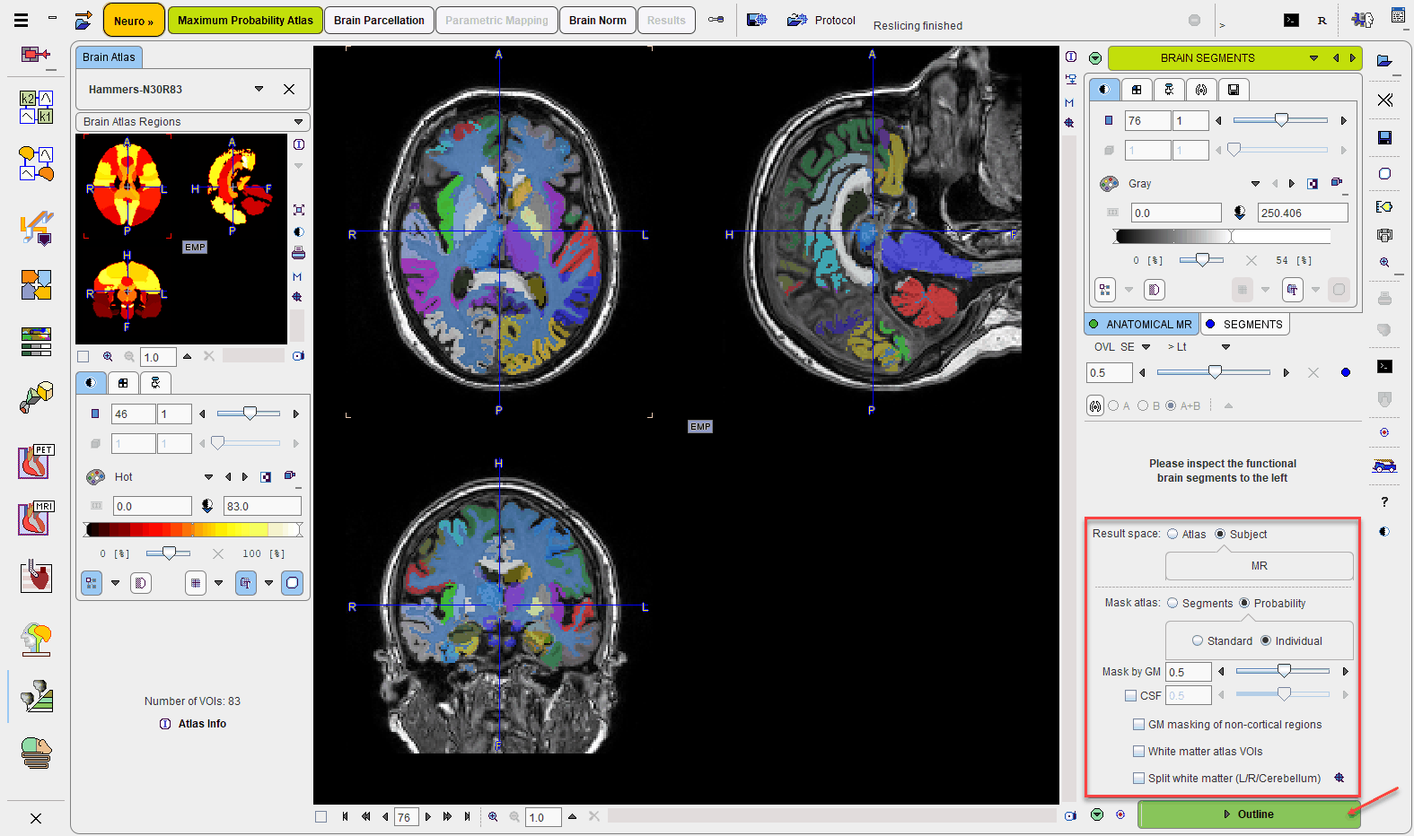Open the R statistics icon
Screen dimensions: 1414x836
click(x=1322, y=20)
